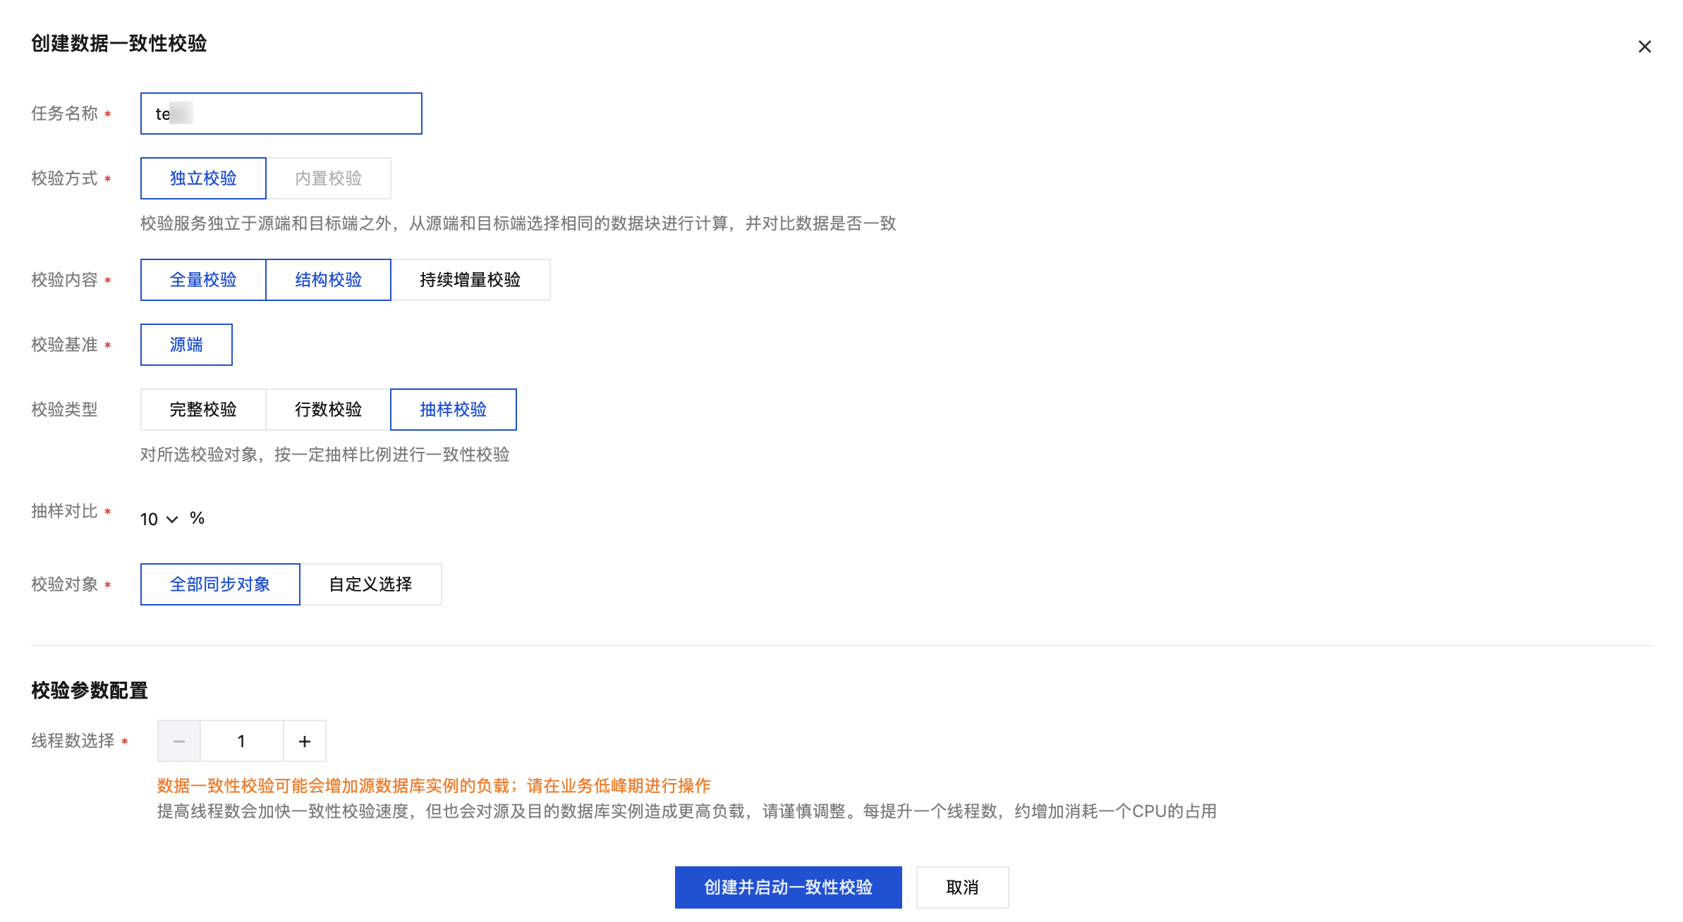
Task: Click the minus stepper for thread count
Action: tap(179, 741)
